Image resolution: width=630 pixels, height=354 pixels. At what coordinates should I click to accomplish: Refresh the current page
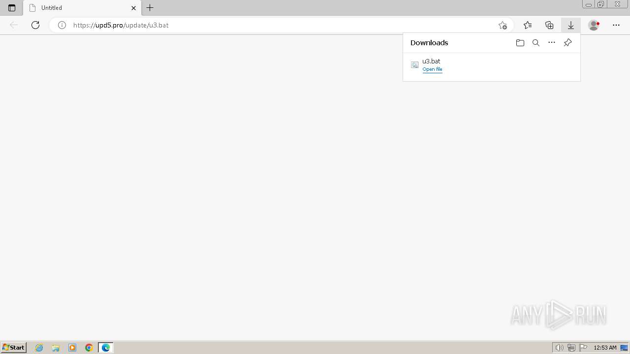tap(35, 25)
